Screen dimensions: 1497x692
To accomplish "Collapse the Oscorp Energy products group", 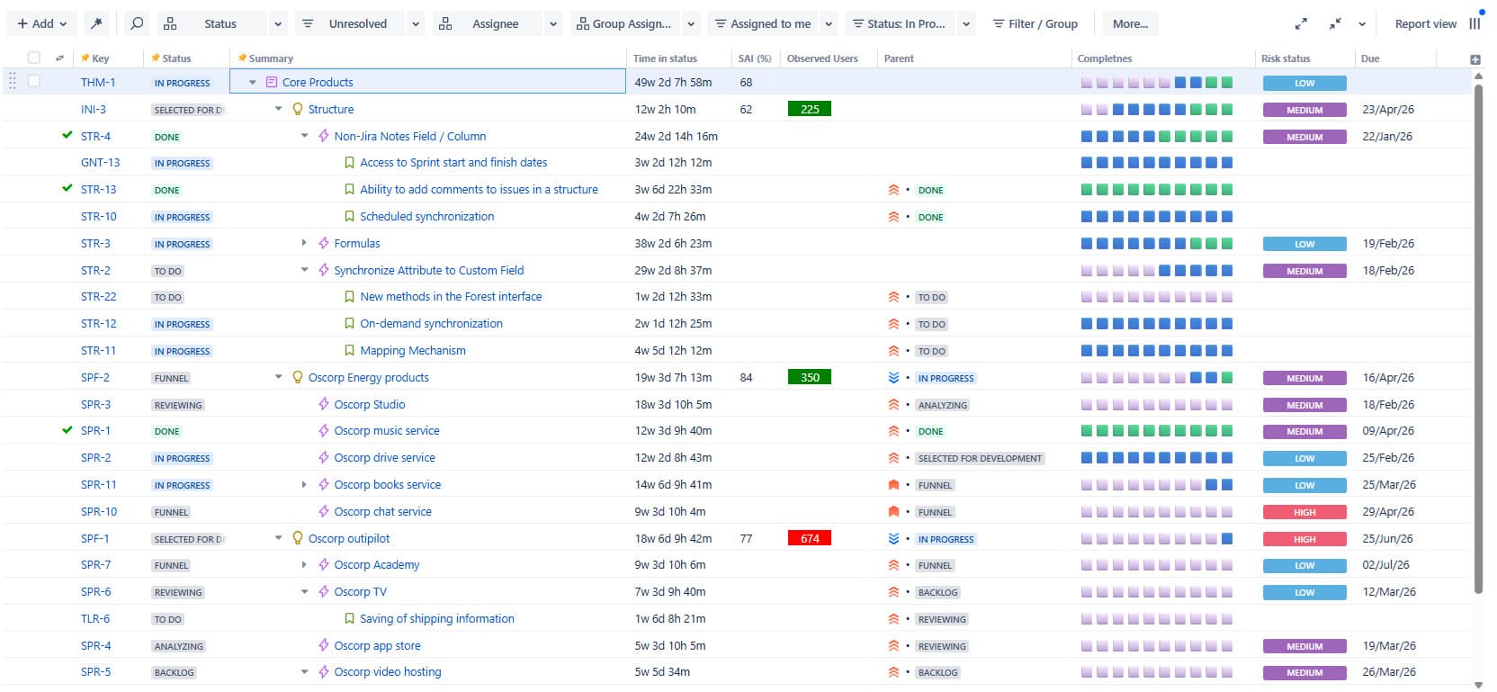I will [279, 377].
